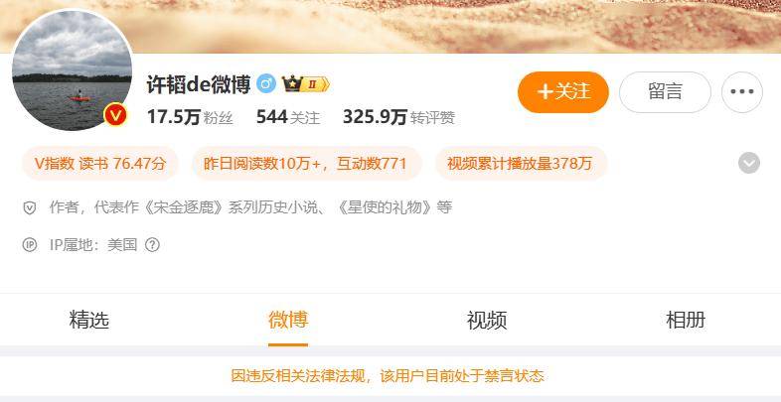Leave a message via the 留言 button
This screenshot has height=402, width=781.
point(665,92)
